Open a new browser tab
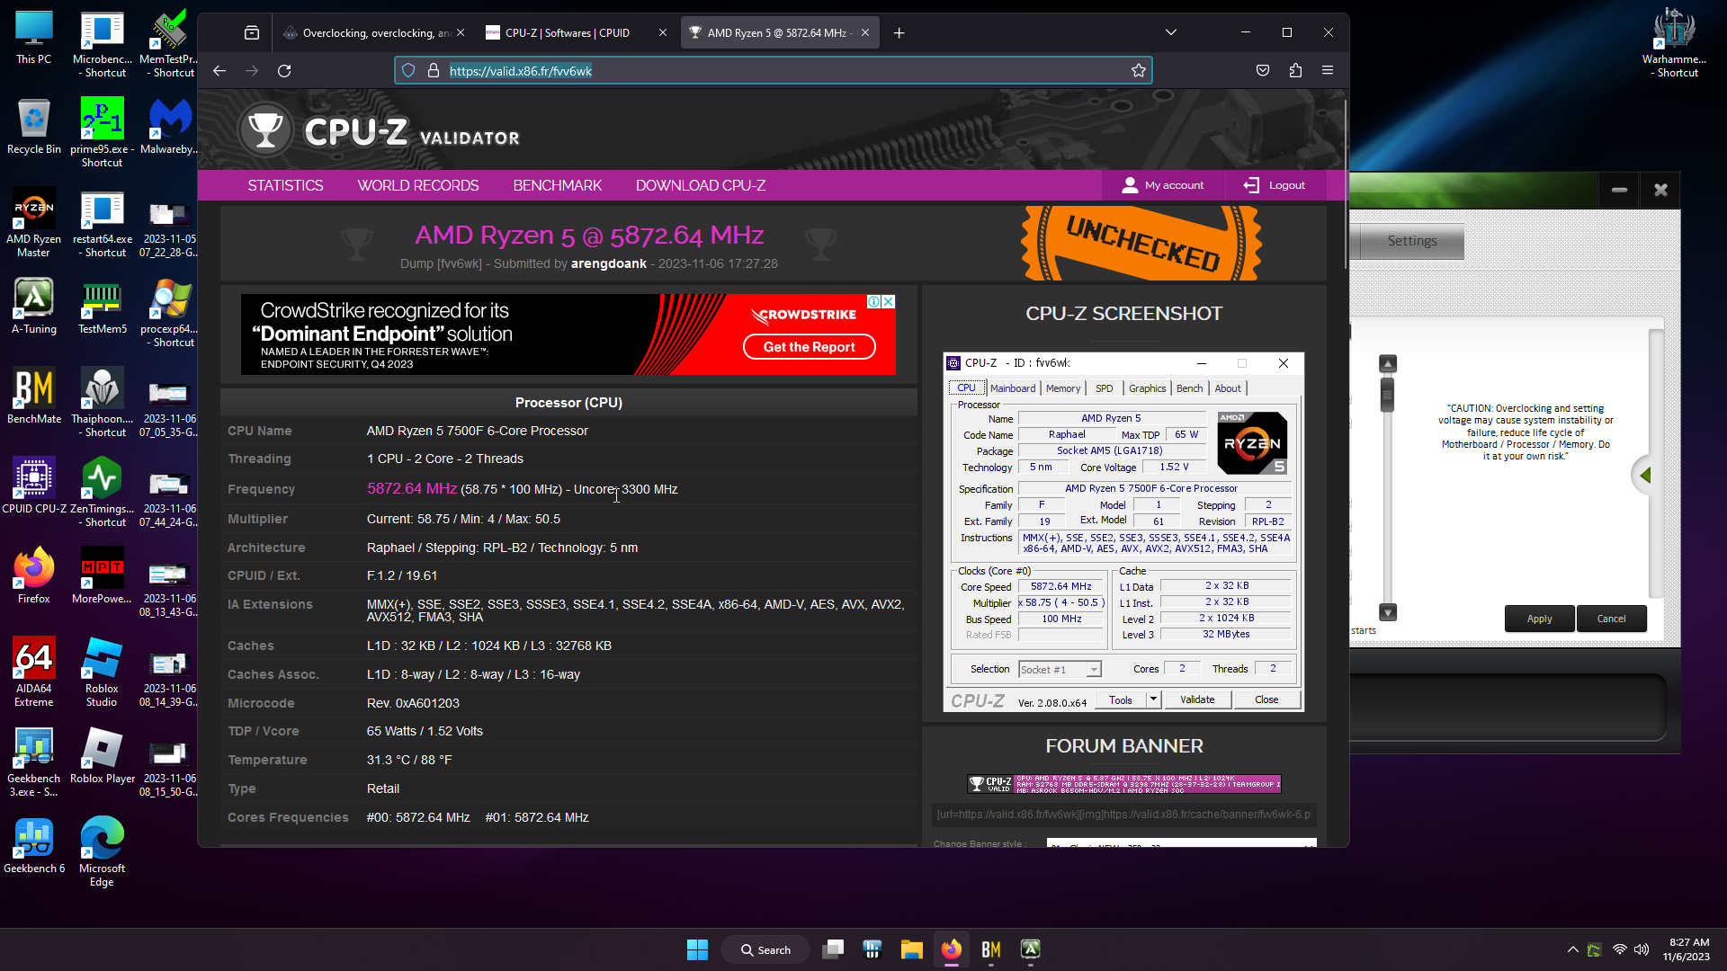Image resolution: width=1727 pixels, height=971 pixels. tap(899, 32)
